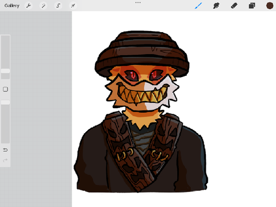Click the brush size slider handle
276x207 pixels.
click(x=5, y=71)
